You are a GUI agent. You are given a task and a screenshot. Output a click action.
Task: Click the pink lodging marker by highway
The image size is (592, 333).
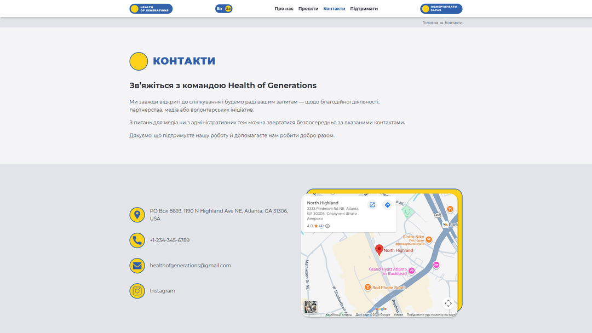pos(436,265)
